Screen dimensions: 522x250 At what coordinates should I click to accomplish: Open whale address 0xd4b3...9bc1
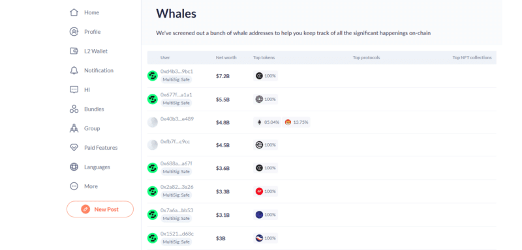click(x=176, y=72)
